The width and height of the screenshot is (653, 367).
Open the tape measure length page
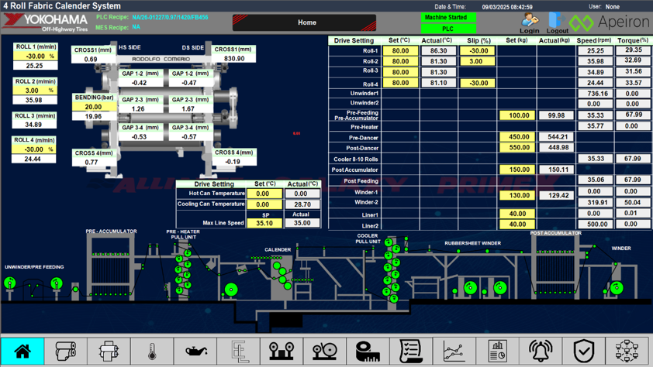click(x=368, y=352)
